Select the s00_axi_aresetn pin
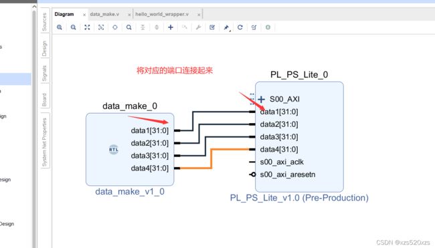This screenshot has width=435, height=248. coord(288,174)
